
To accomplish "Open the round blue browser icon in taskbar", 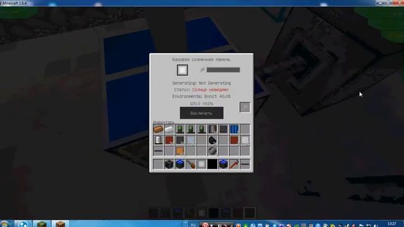I will click(x=23, y=224).
